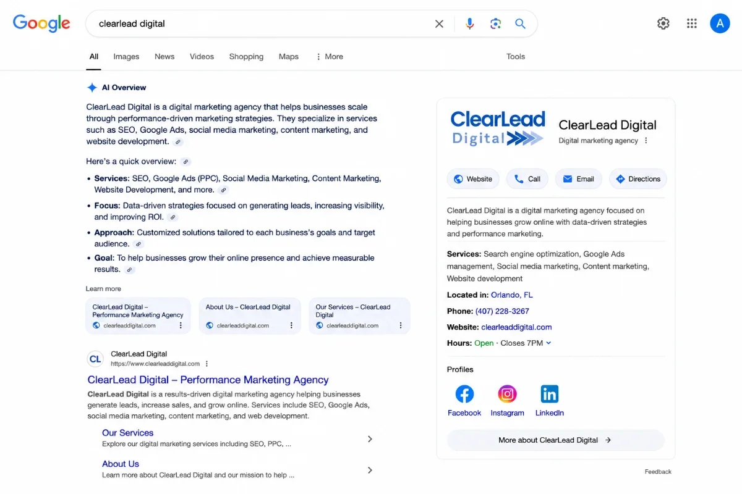Image resolution: width=742 pixels, height=494 pixels.
Task: Start voice search with the microphone icon
Action: (x=470, y=23)
